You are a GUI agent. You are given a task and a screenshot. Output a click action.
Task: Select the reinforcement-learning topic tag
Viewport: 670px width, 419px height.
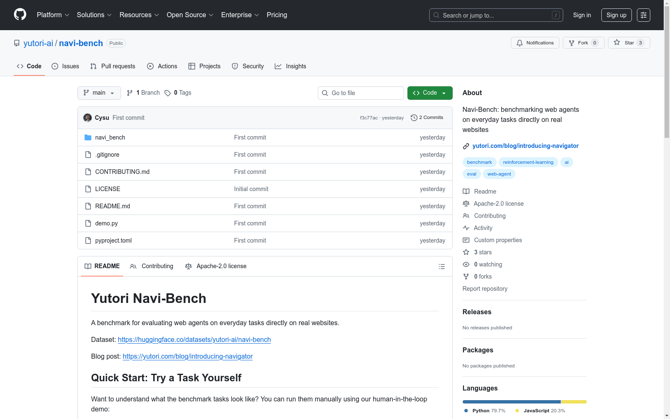click(528, 162)
